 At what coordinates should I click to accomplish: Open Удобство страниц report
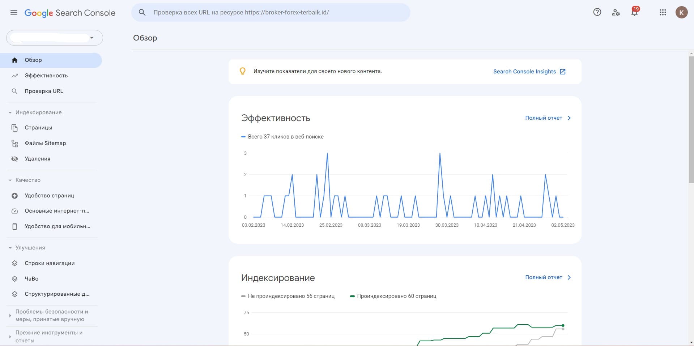[x=51, y=196]
